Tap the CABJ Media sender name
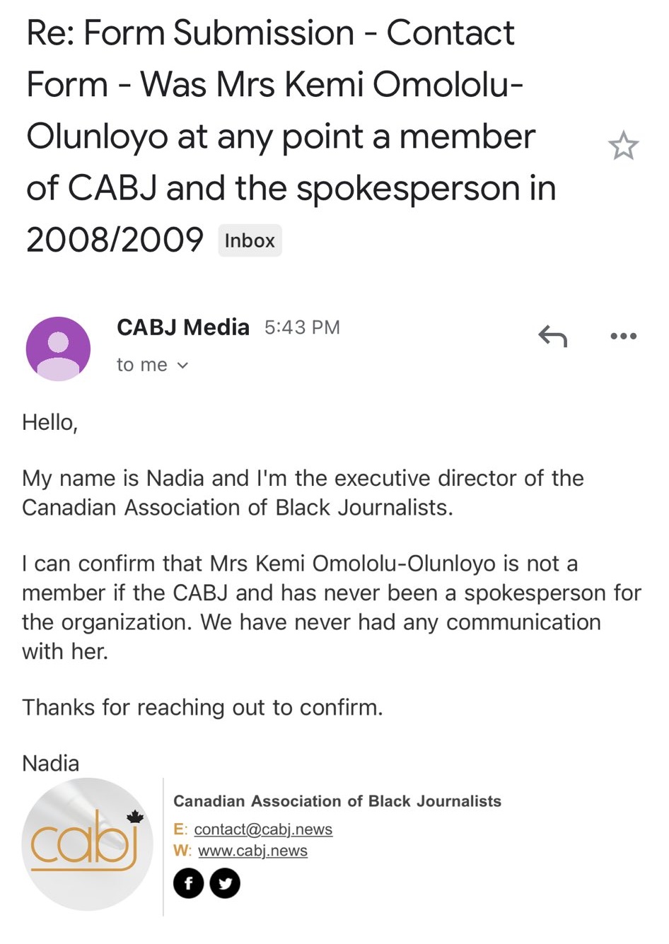The image size is (669, 944). point(182,327)
